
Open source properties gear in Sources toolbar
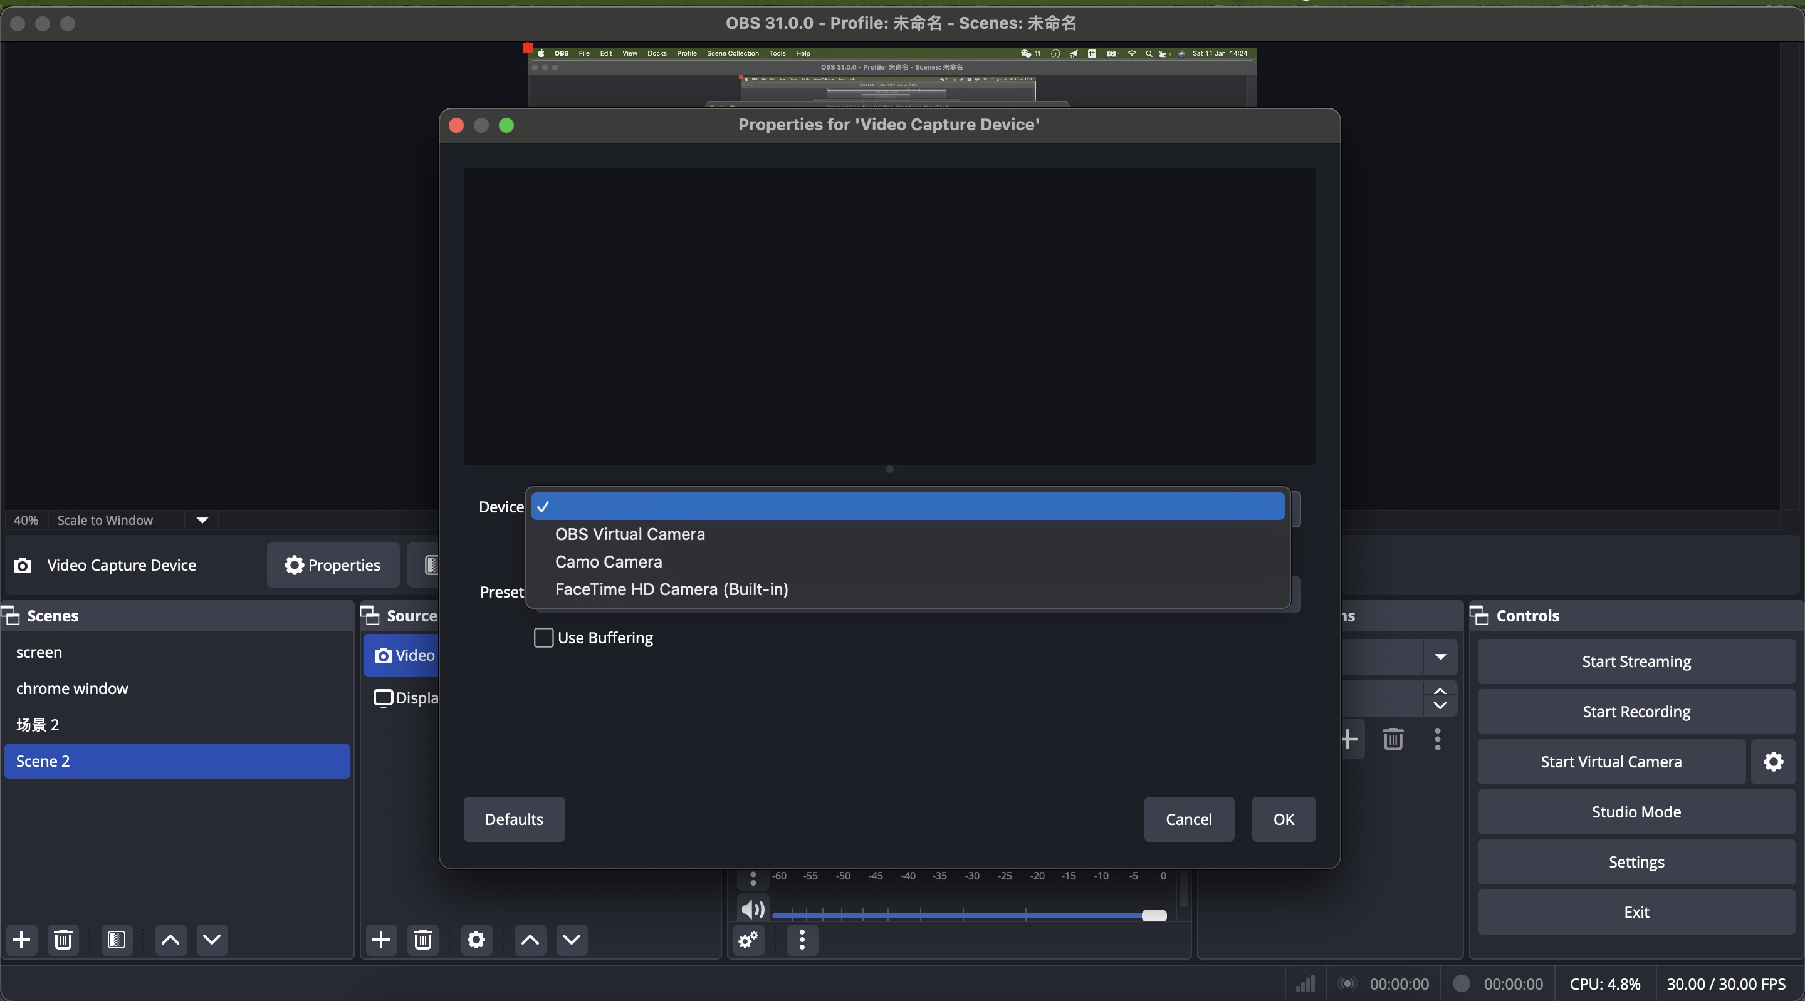476,940
